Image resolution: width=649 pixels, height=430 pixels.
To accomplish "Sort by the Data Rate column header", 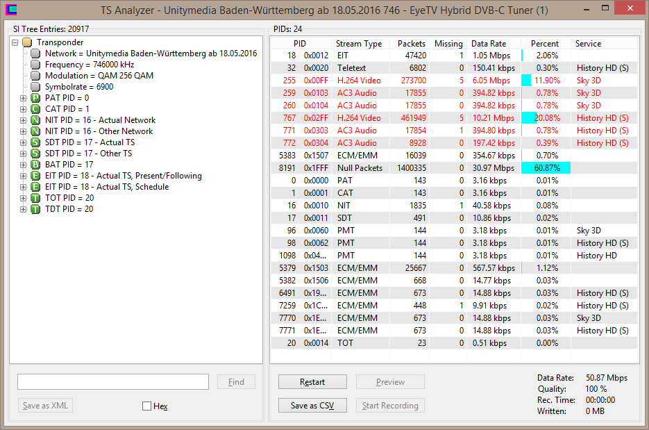I will coord(489,44).
